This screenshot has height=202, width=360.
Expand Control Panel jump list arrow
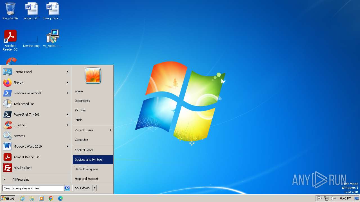67,72
